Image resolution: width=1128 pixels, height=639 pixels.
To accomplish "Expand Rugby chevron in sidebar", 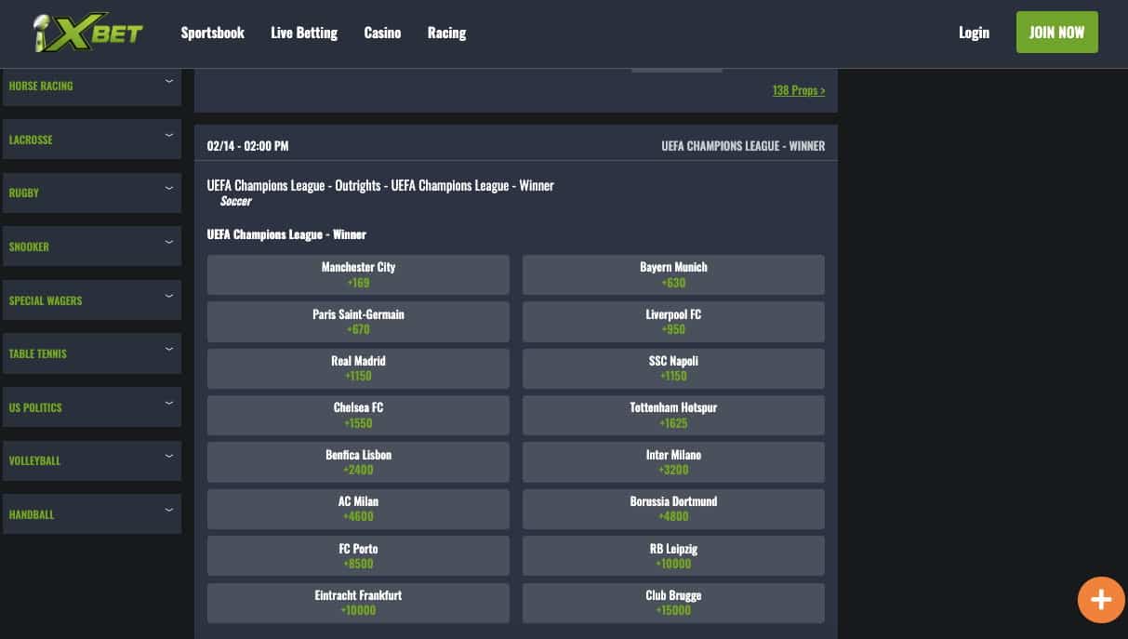I will pos(169,189).
